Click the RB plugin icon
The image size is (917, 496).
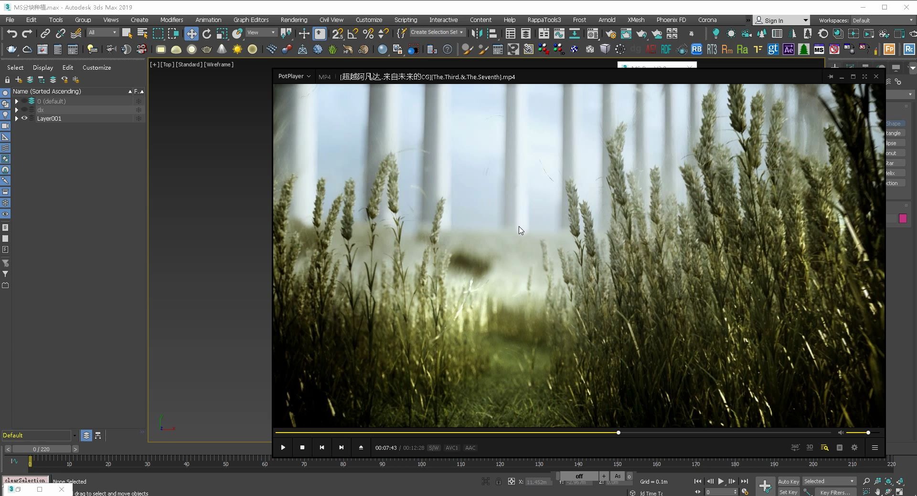(697, 49)
